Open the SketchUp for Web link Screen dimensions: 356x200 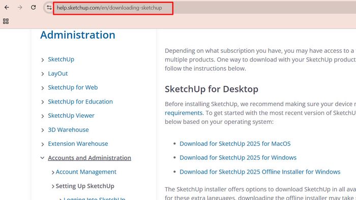(x=73, y=87)
